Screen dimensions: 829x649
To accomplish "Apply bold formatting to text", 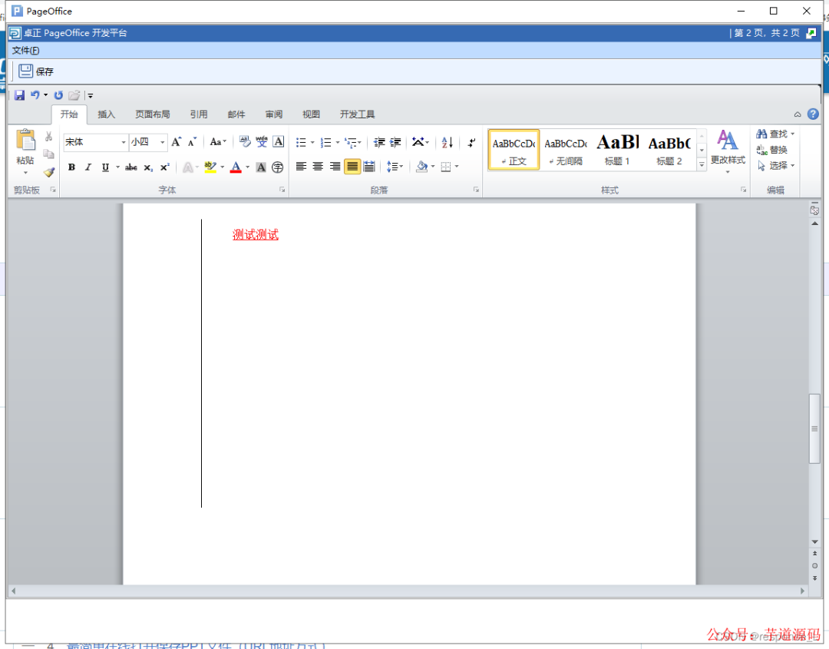I will click(x=71, y=167).
